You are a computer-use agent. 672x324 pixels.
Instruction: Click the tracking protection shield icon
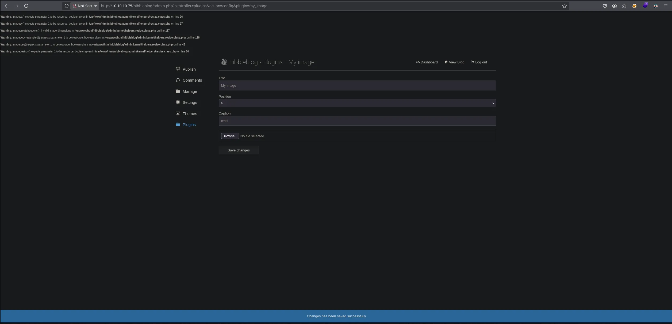(x=67, y=6)
